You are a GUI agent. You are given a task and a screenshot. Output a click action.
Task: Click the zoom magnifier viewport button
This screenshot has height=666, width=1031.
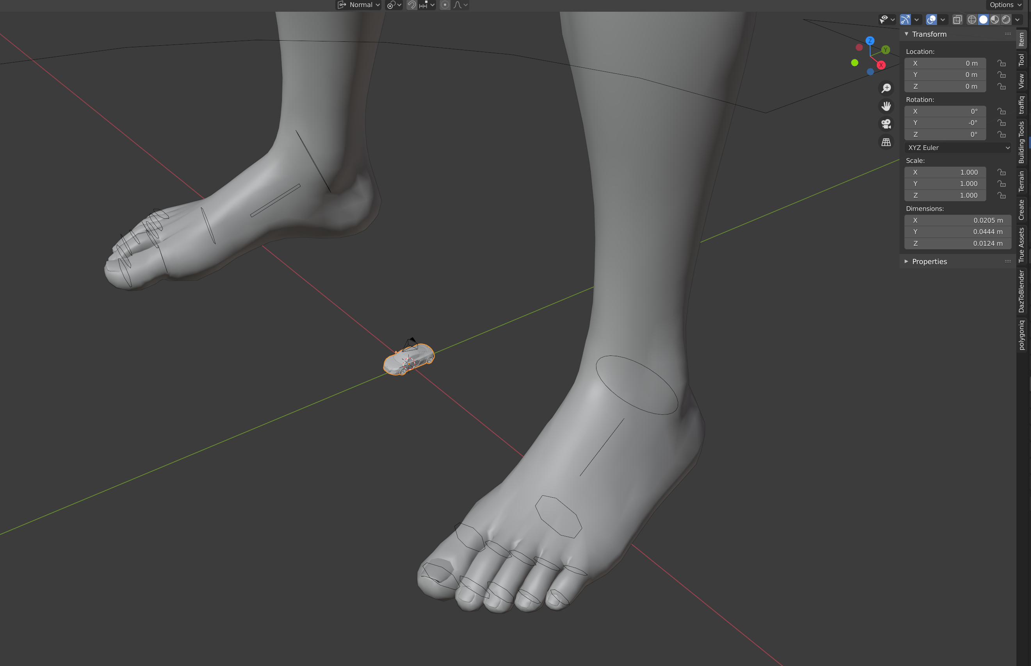click(x=886, y=88)
